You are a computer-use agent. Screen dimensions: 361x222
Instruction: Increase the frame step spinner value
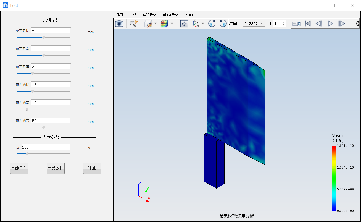284,22
